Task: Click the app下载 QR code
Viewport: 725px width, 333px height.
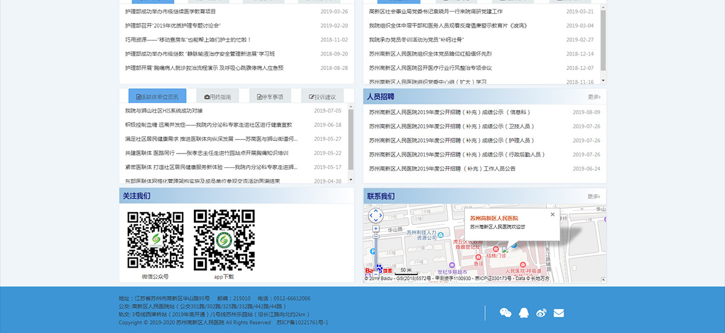Action: [x=224, y=240]
